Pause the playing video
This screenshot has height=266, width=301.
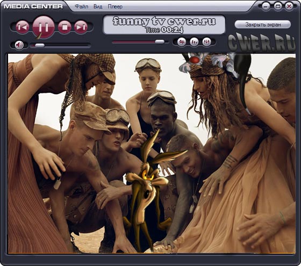(44, 27)
